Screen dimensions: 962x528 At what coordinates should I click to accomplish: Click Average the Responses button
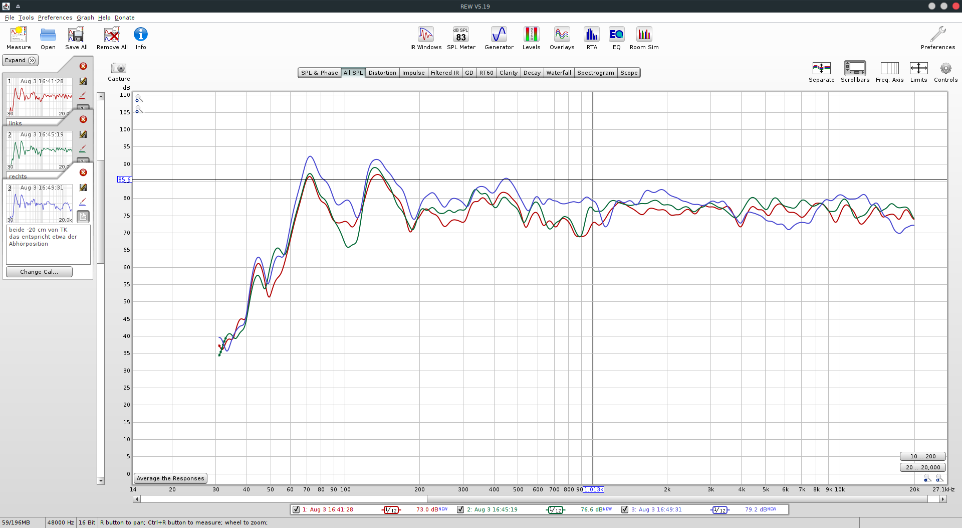click(x=170, y=478)
